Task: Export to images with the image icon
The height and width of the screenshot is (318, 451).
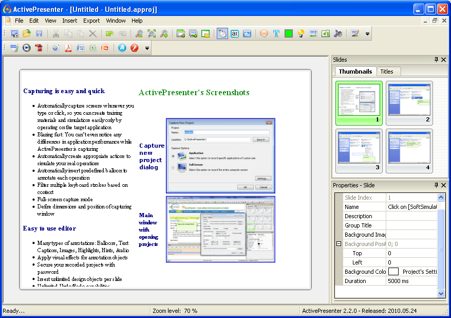Action: point(14,48)
